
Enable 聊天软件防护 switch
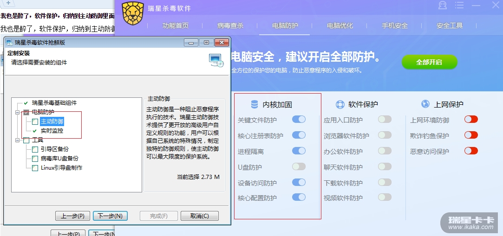pyautogui.click(x=385, y=166)
